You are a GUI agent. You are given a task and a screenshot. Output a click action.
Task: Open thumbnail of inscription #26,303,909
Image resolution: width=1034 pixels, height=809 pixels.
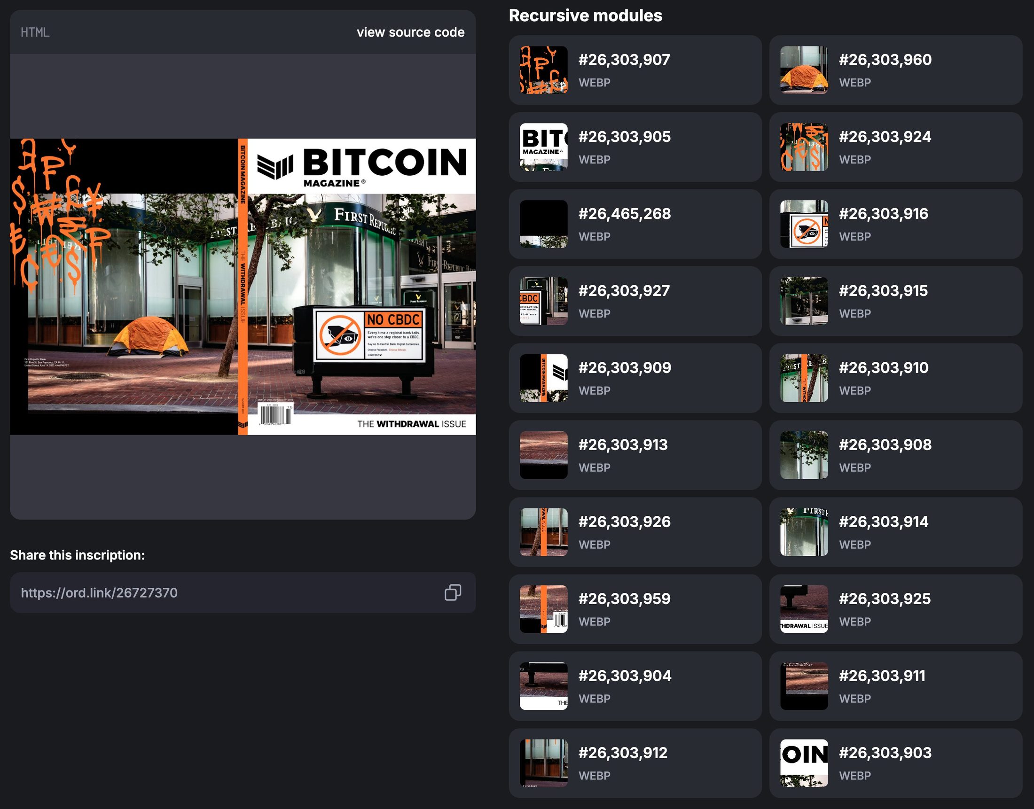pos(543,378)
